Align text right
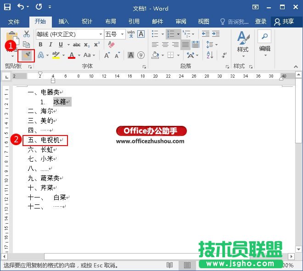The height and width of the screenshot is (271, 303). [175, 45]
